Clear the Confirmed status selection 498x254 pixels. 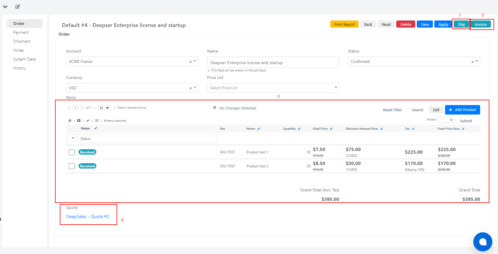click(x=472, y=62)
